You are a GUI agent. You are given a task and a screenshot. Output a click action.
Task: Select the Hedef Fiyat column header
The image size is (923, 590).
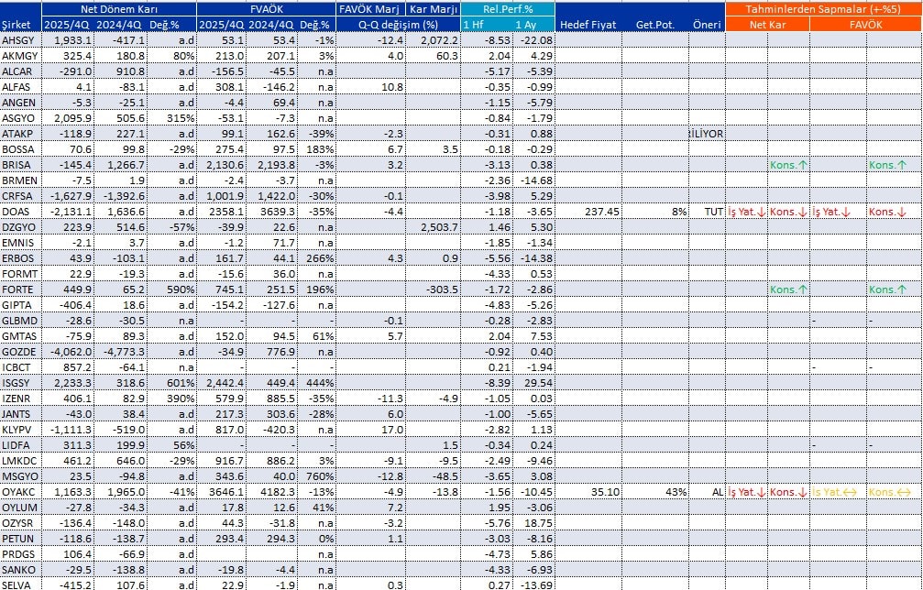[588, 26]
